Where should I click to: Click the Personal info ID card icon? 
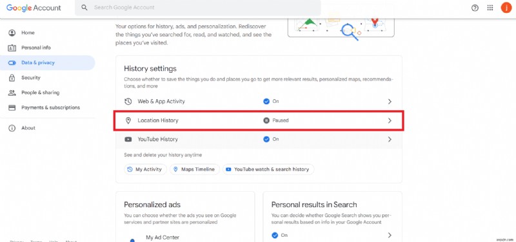(12, 48)
